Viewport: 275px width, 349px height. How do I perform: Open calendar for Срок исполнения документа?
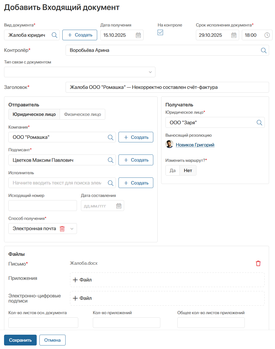pos(234,35)
